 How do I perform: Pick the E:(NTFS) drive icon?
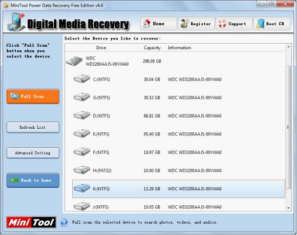[82, 133]
